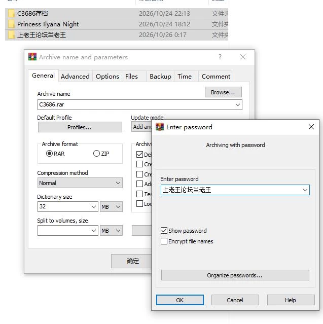Image resolution: width=323 pixels, height=324 pixels.
Task: Click the Archive name input field
Action: (x=140, y=105)
